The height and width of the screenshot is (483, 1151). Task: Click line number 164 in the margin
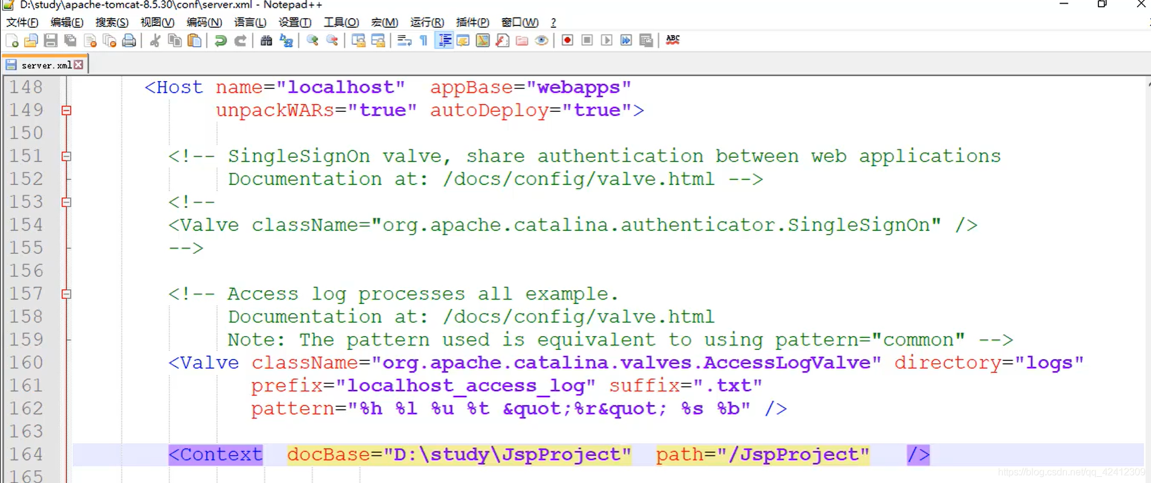point(26,455)
